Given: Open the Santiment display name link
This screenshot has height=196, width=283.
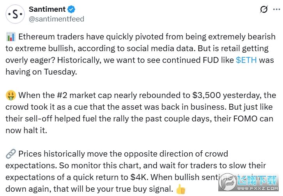Looking at the screenshot, I should tap(47, 9).
